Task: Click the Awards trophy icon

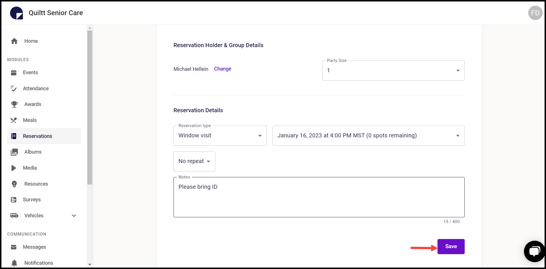Action: click(x=14, y=104)
